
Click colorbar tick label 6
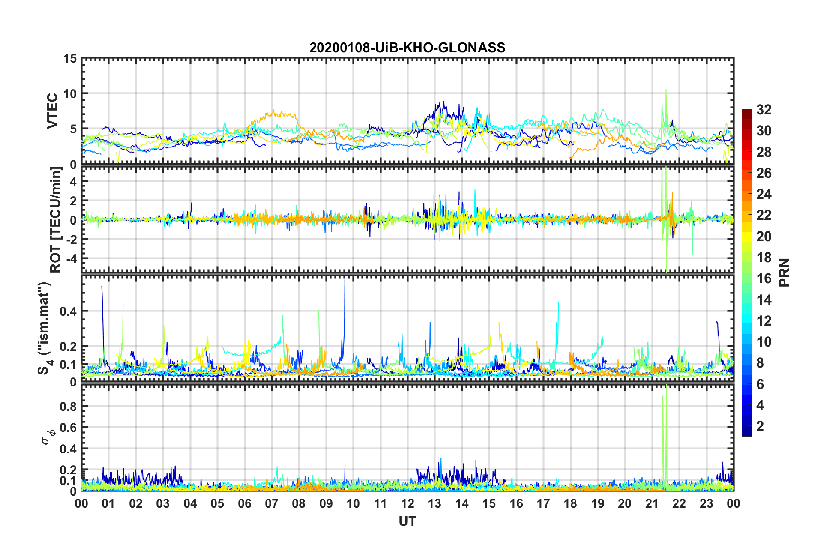[x=760, y=384]
